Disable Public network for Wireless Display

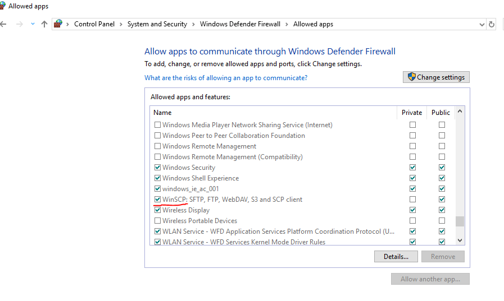pyautogui.click(x=442, y=210)
